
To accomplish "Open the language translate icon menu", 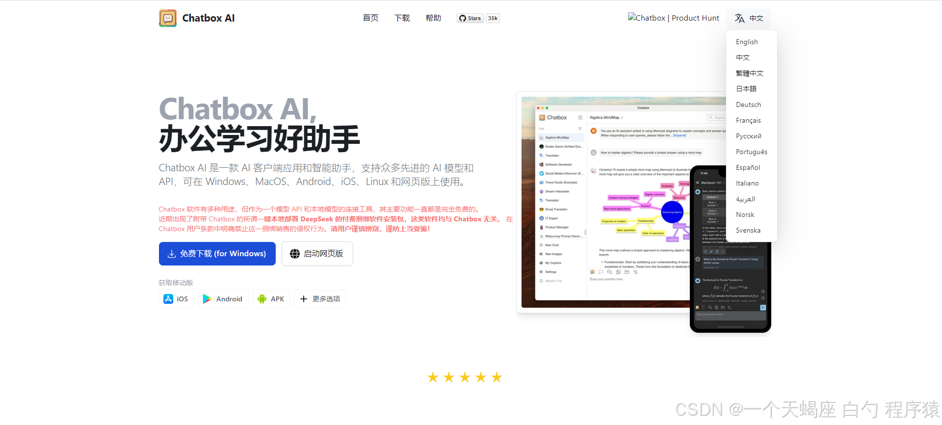I will pyautogui.click(x=749, y=18).
